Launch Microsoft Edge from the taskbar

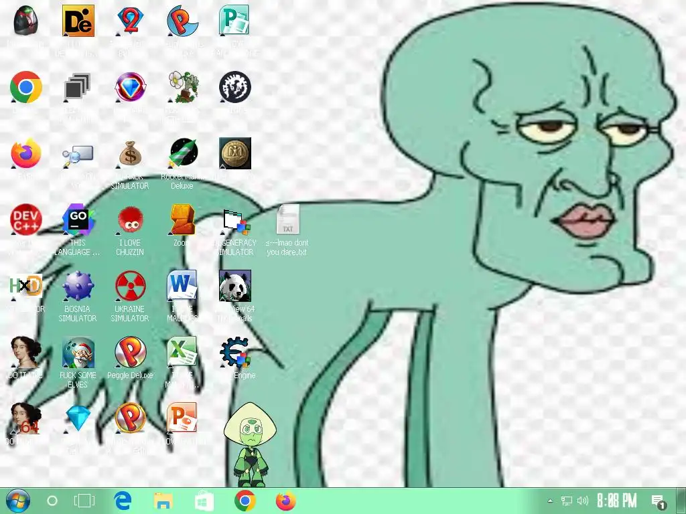(x=123, y=501)
